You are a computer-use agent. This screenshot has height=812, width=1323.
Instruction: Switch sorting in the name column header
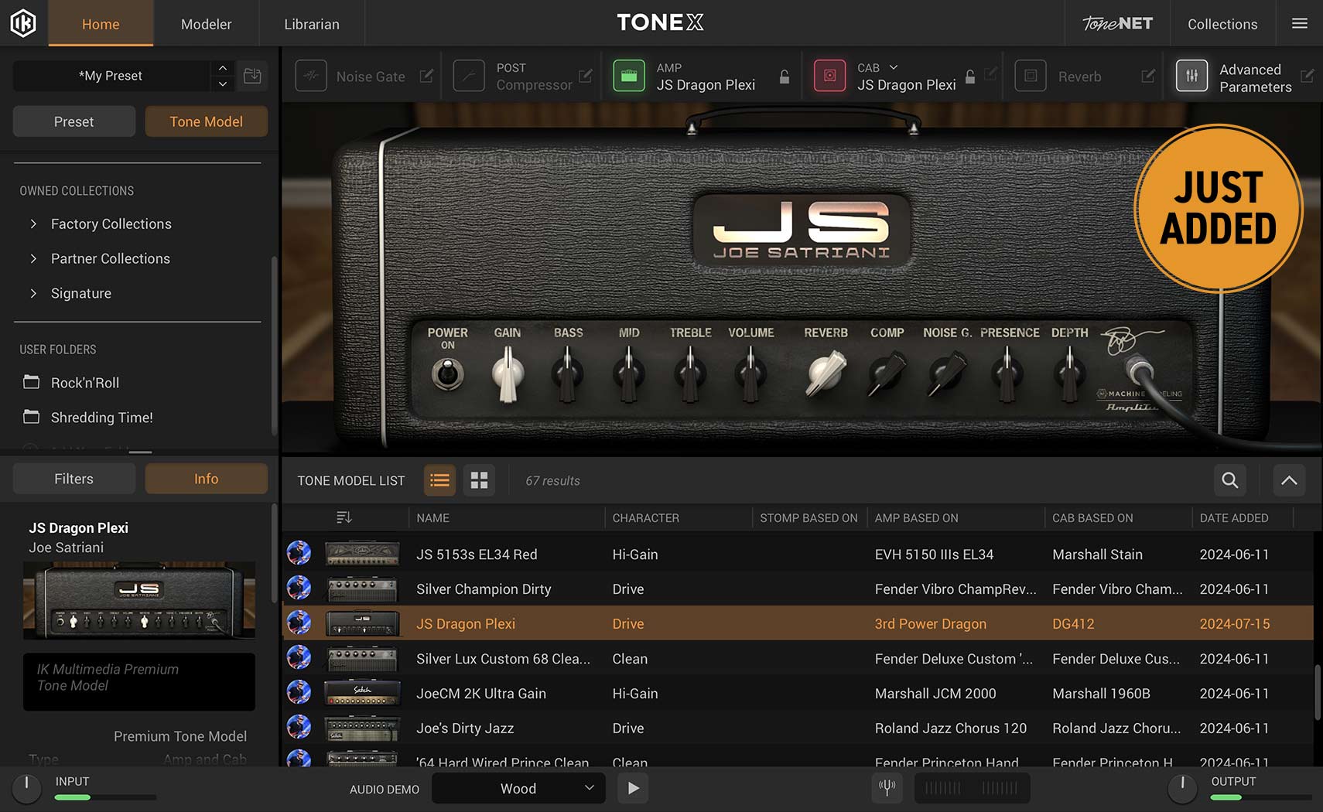(x=344, y=517)
